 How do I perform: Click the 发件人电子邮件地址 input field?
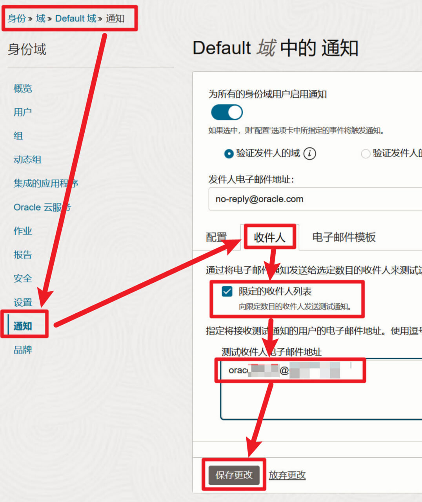tap(314, 199)
